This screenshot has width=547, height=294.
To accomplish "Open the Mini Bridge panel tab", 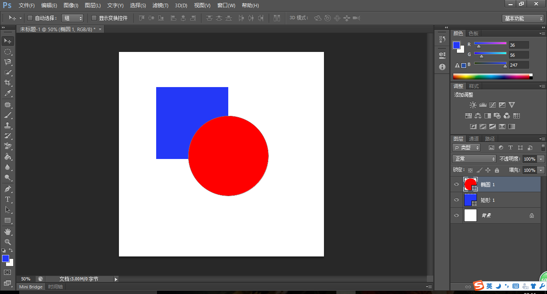I will [x=31, y=287].
